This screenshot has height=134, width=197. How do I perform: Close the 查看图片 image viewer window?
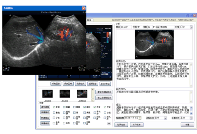(84, 8)
